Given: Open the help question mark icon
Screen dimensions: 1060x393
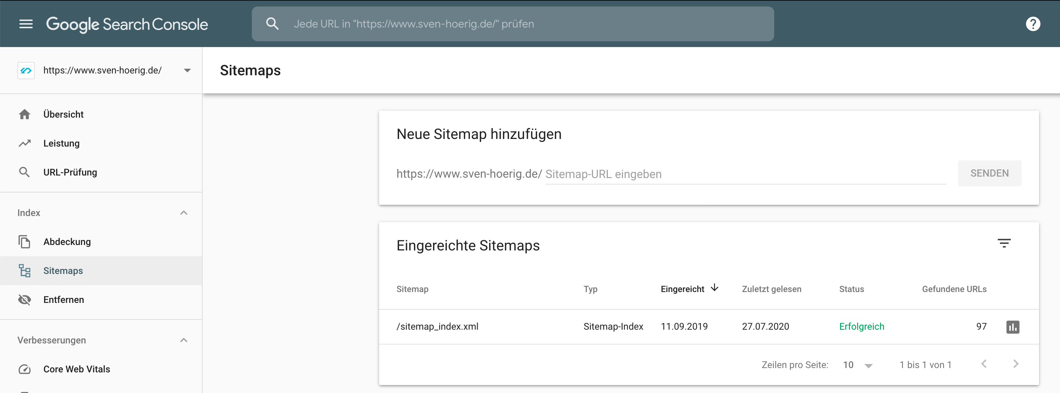Looking at the screenshot, I should tap(1033, 24).
